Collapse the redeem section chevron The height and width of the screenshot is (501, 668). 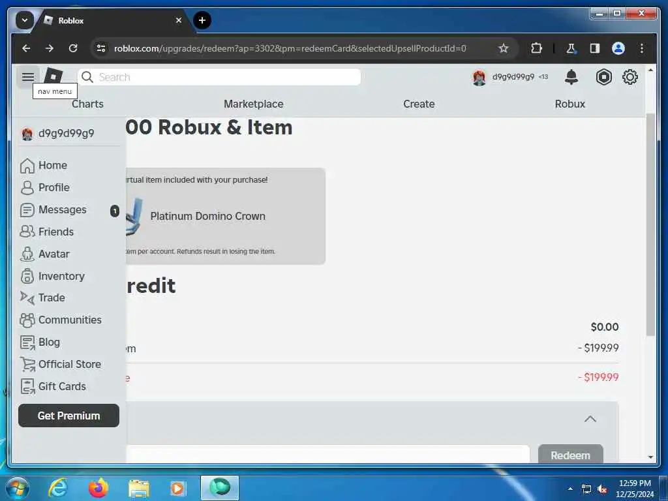click(590, 419)
